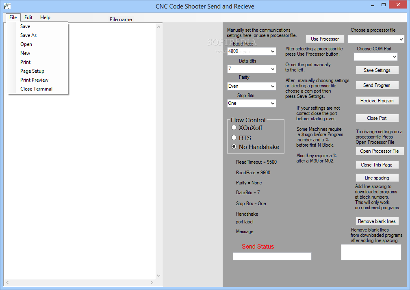Screen dimensions: 410x290
Task: Open the File menu
Action: (x=13, y=17)
